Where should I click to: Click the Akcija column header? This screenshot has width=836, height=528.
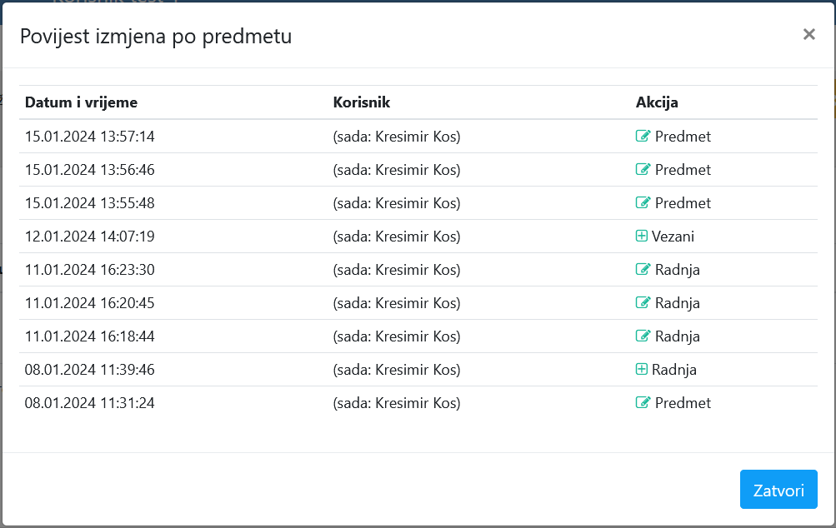pyautogui.click(x=657, y=102)
